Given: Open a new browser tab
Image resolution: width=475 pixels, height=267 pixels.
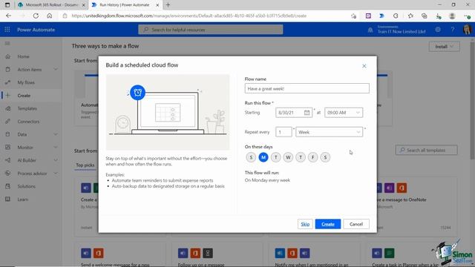Looking at the screenshot, I should [168, 5].
